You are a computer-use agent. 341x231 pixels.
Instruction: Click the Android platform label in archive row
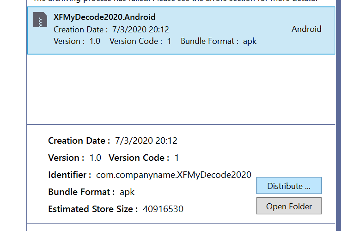306,29
